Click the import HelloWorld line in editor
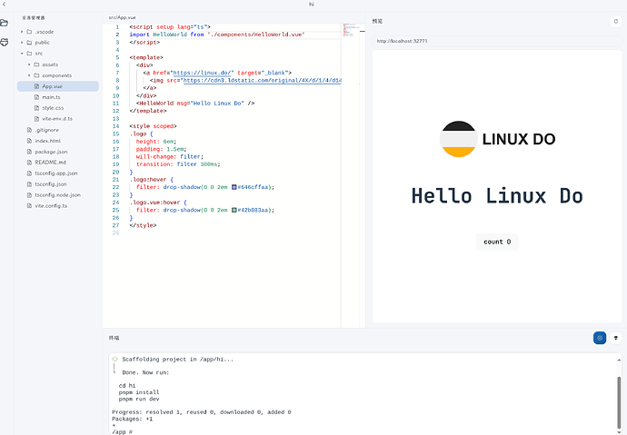Image resolution: width=627 pixels, height=435 pixels. point(217,35)
